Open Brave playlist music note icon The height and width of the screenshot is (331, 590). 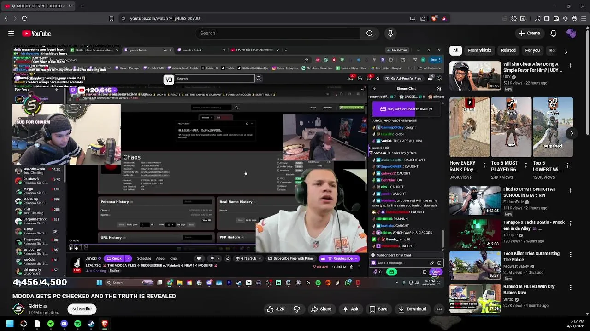[x=537, y=18]
